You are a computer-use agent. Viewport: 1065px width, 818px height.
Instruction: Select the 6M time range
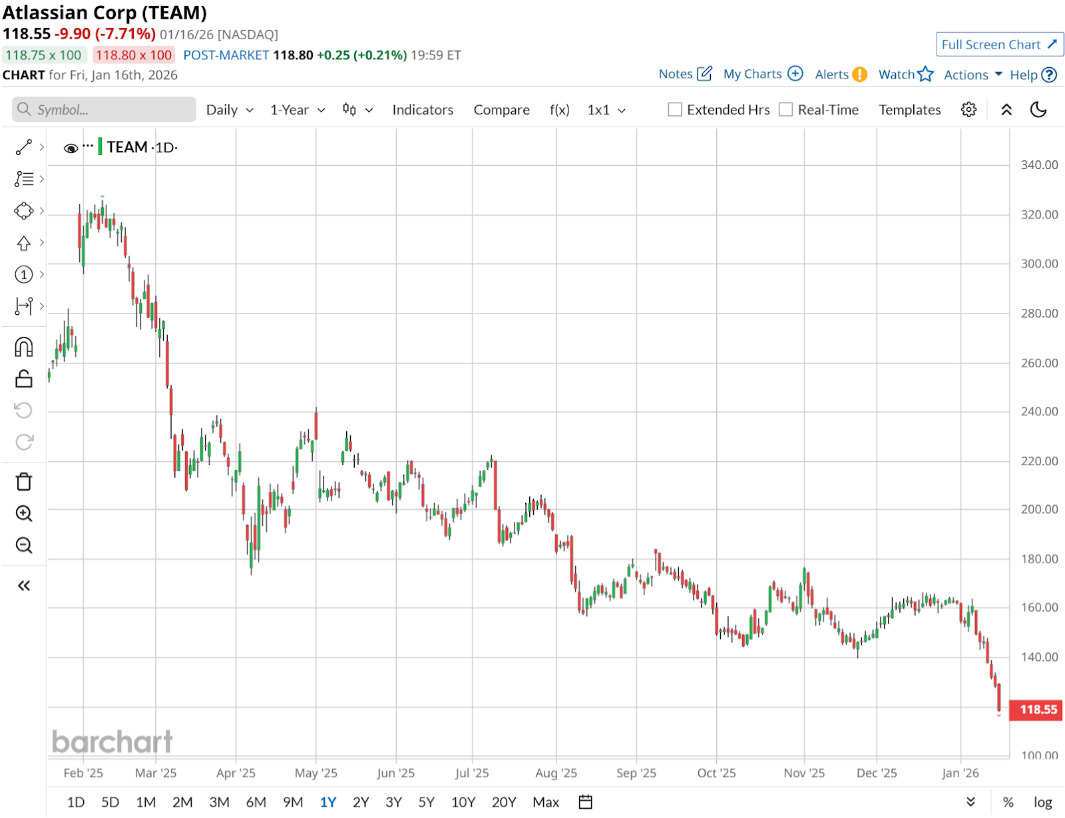click(256, 802)
